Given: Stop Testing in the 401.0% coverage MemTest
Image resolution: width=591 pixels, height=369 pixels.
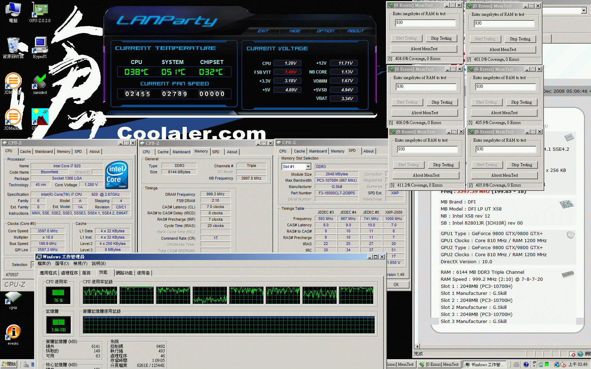Looking at the screenshot, I should [520, 39].
